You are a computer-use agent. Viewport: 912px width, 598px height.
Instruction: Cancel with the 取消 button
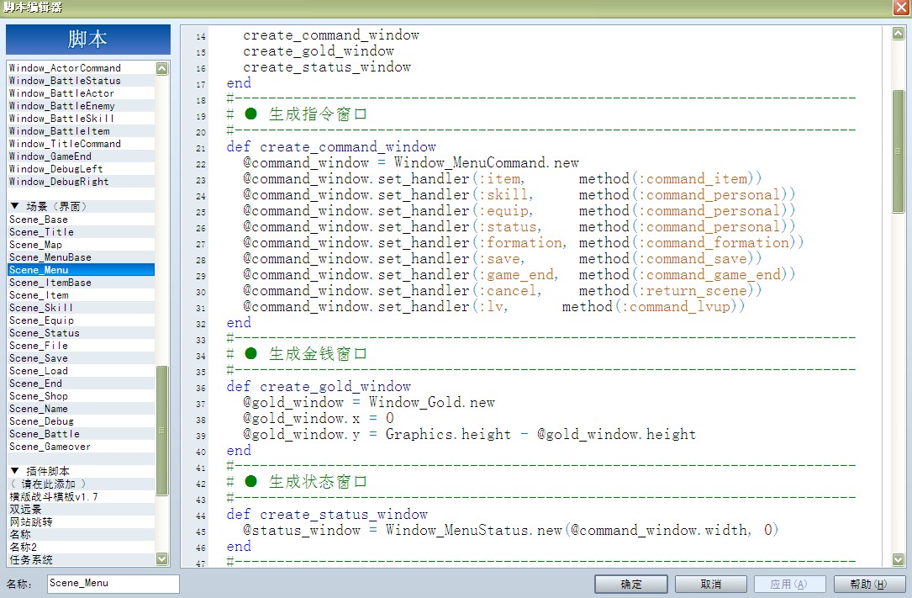click(x=711, y=584)
